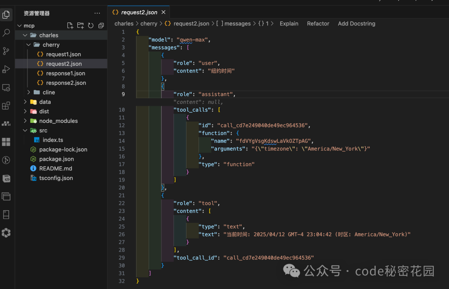Open the code snippet box activity icon
Screen dimensions: 449x289
6,178
